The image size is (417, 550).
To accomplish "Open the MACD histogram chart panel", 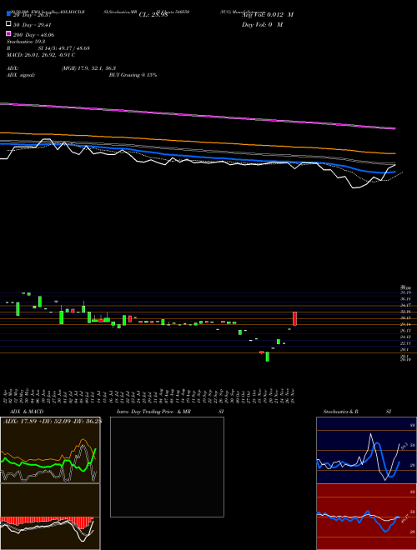I will click(x=50, y=517).
